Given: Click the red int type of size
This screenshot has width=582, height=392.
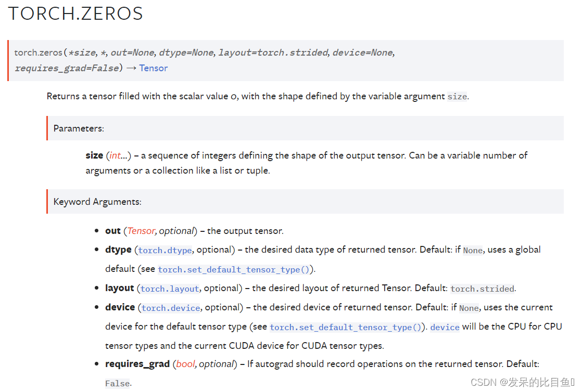Looking at the screenshot, I should coord(115,156).
